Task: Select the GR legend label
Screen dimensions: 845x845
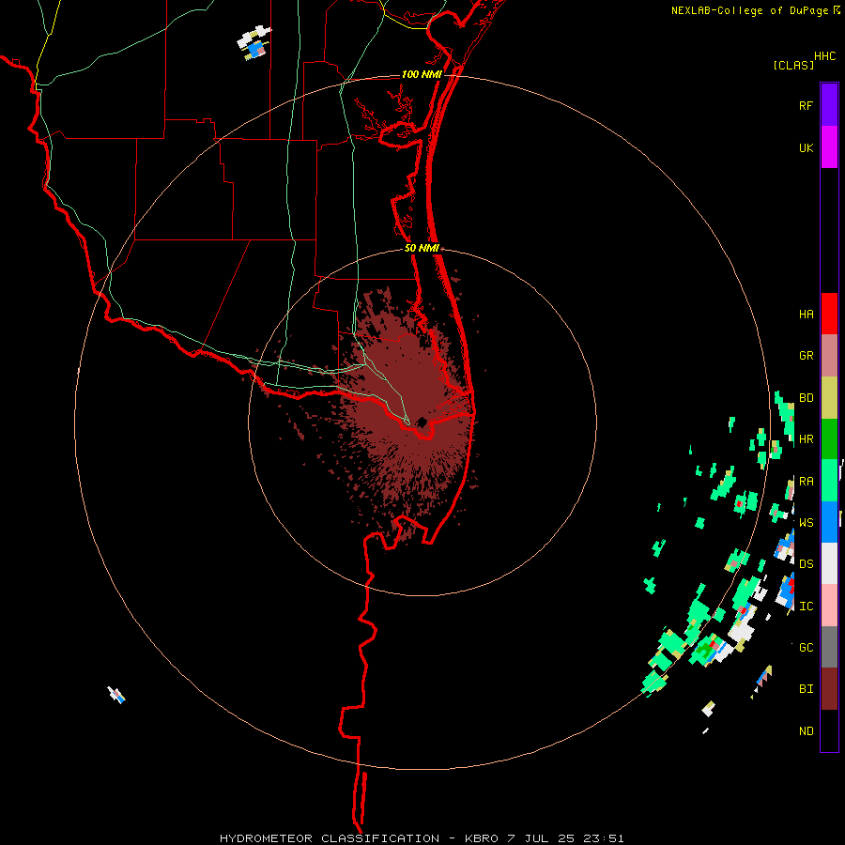Action: tap(806, 356)
